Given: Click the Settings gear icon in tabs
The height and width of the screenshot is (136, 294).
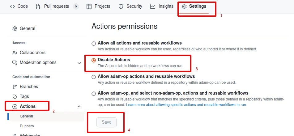Looking at the screenshot, I should click(184, 6).
